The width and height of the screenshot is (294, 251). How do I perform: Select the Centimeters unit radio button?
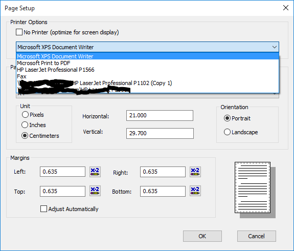(25, 135)
